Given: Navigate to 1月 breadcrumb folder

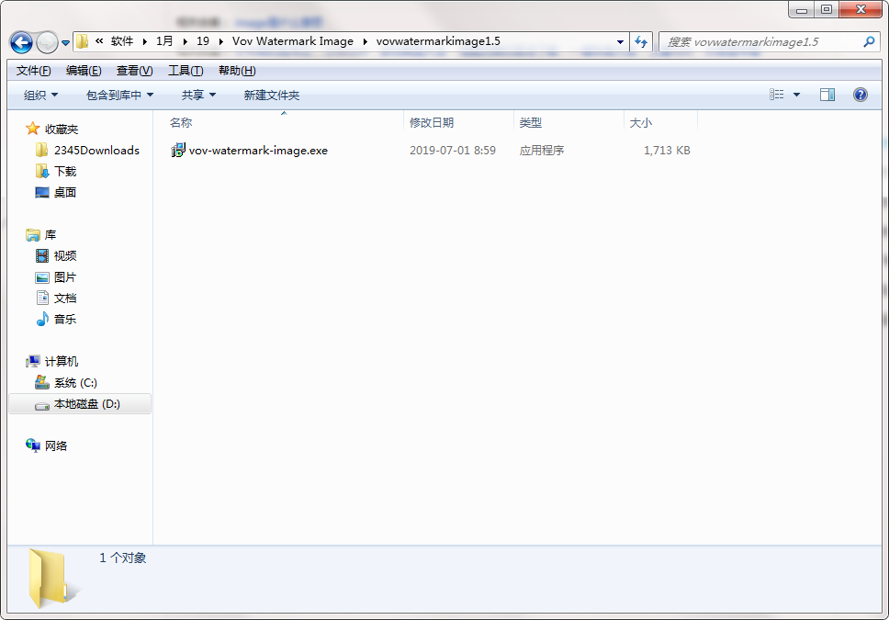Looking at the screenshot, I should [x=164, y=41].
